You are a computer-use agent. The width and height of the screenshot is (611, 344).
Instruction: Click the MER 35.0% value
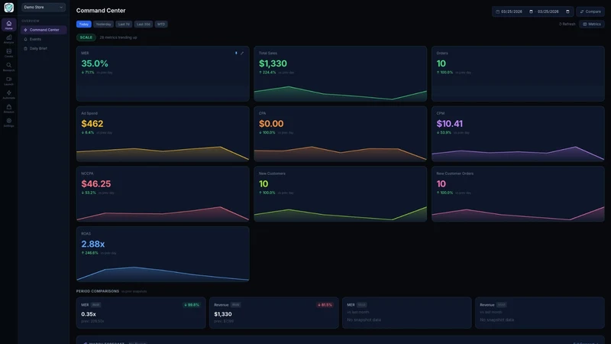click(x=95, y=63)
